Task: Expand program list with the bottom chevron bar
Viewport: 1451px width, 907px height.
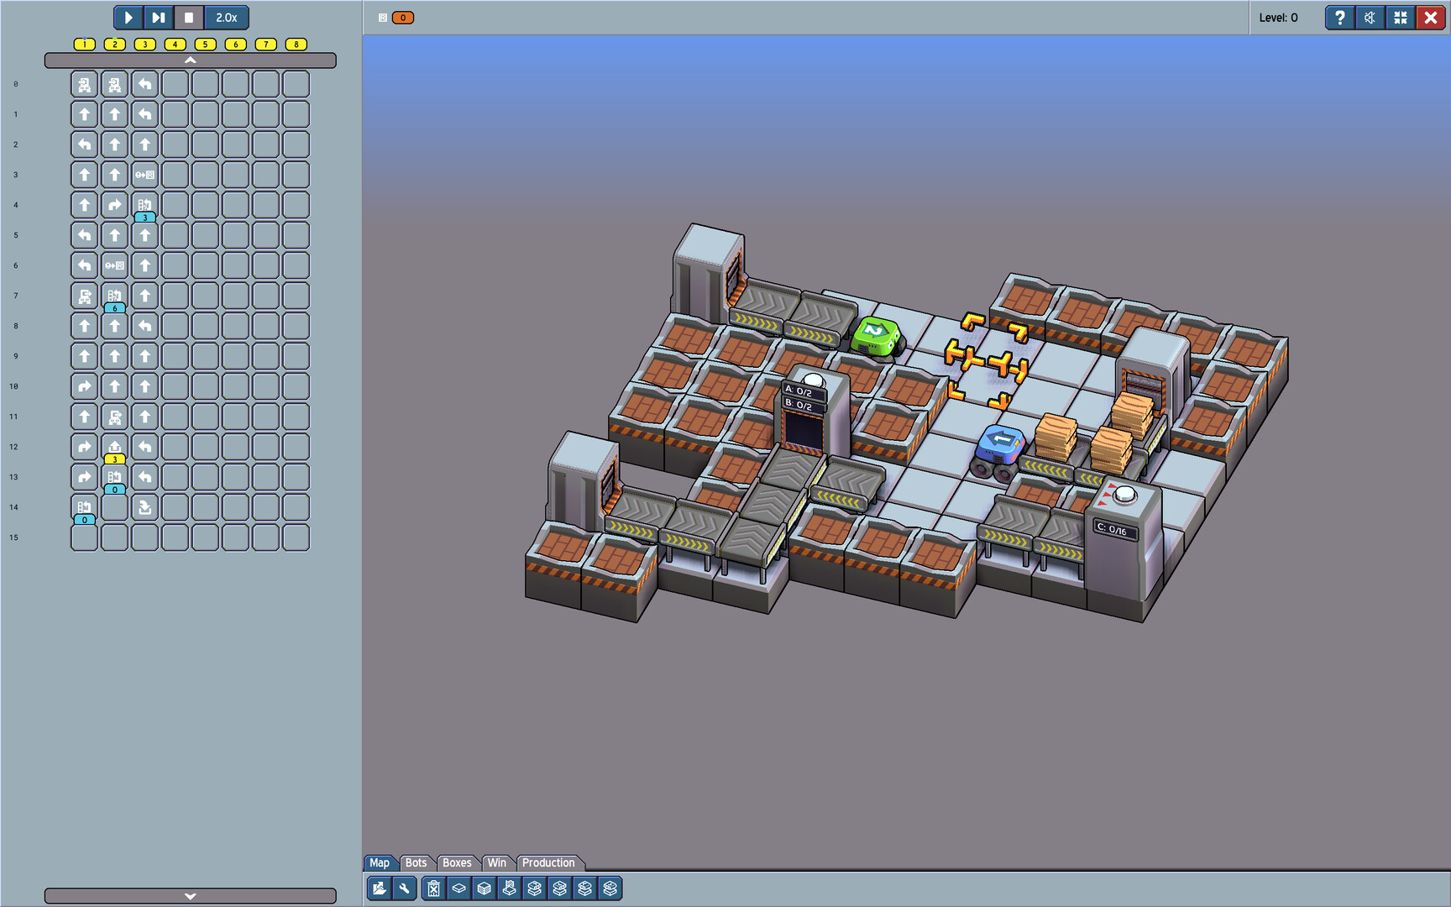Action: point(190,896)
